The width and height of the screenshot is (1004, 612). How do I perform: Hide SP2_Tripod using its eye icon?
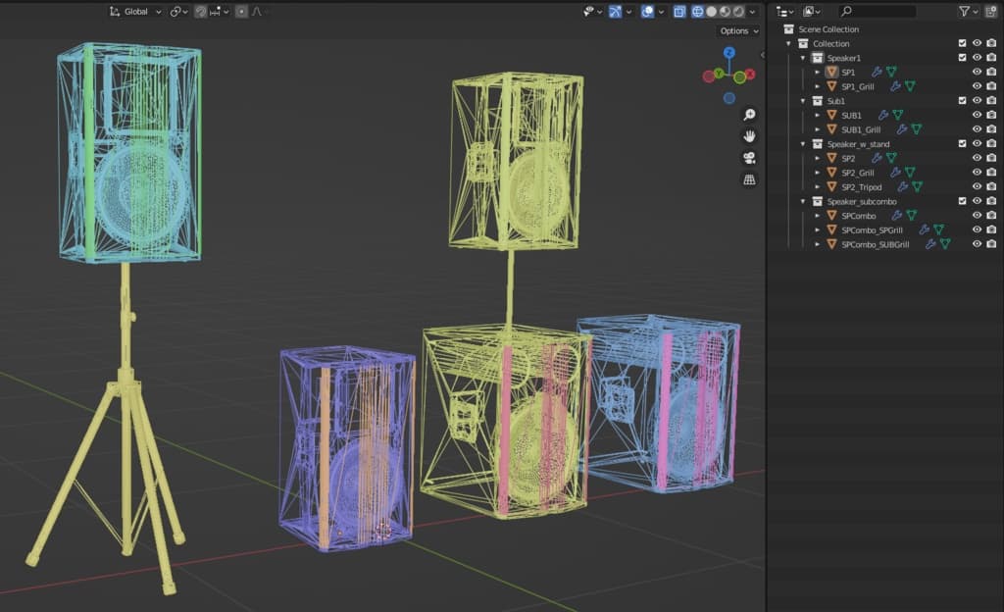pos(977,186)
